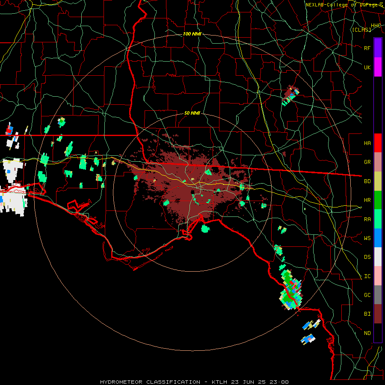This screenshot has height=385, width=385.
Task: Click the blue WS legend swatch
Action: tap(378, 238)
